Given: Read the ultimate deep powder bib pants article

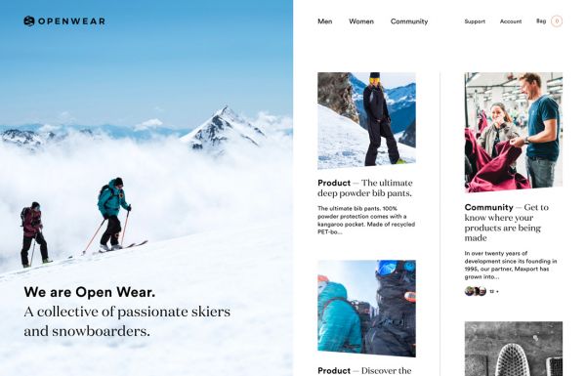Looking at the screenshot, I should point(365,188).
